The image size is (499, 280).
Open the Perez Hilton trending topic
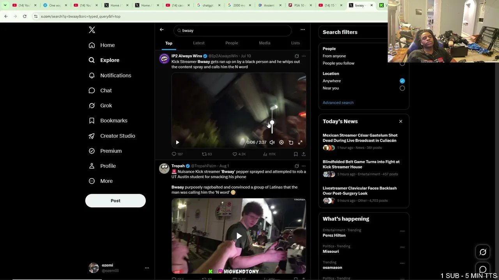[x=334, y=235]
